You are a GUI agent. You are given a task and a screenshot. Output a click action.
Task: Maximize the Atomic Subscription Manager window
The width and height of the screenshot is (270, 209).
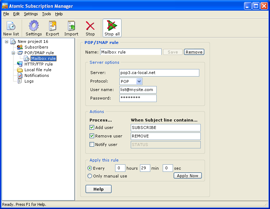(x=256, y=6)
